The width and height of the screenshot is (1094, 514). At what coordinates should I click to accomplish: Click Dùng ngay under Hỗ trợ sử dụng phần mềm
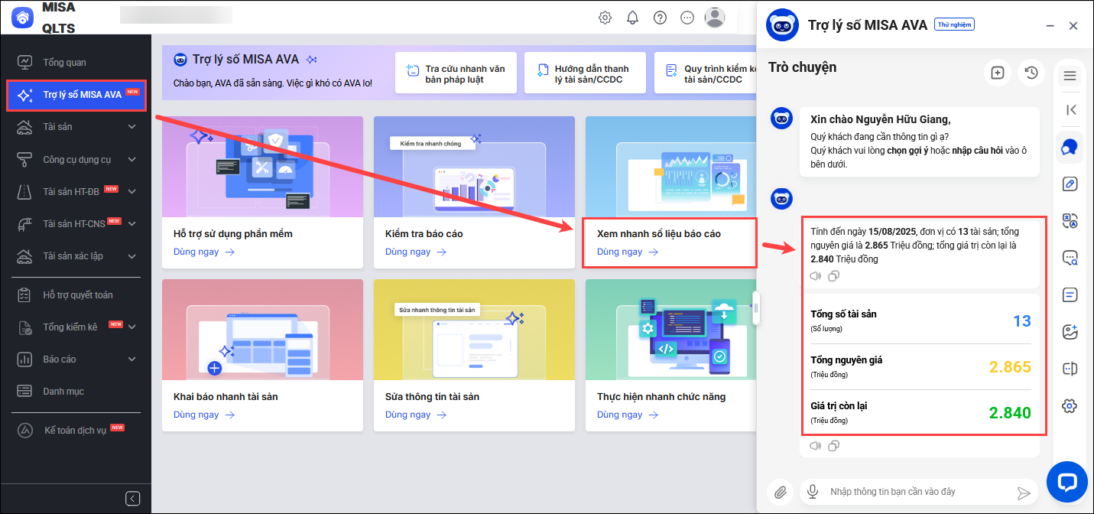point(203,252)
